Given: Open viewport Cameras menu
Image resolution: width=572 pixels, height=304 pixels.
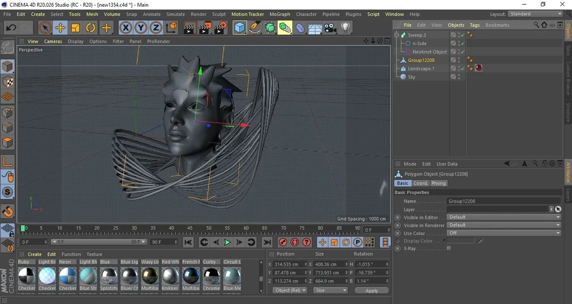Looking at the screenshot, I should coord(53,41).
